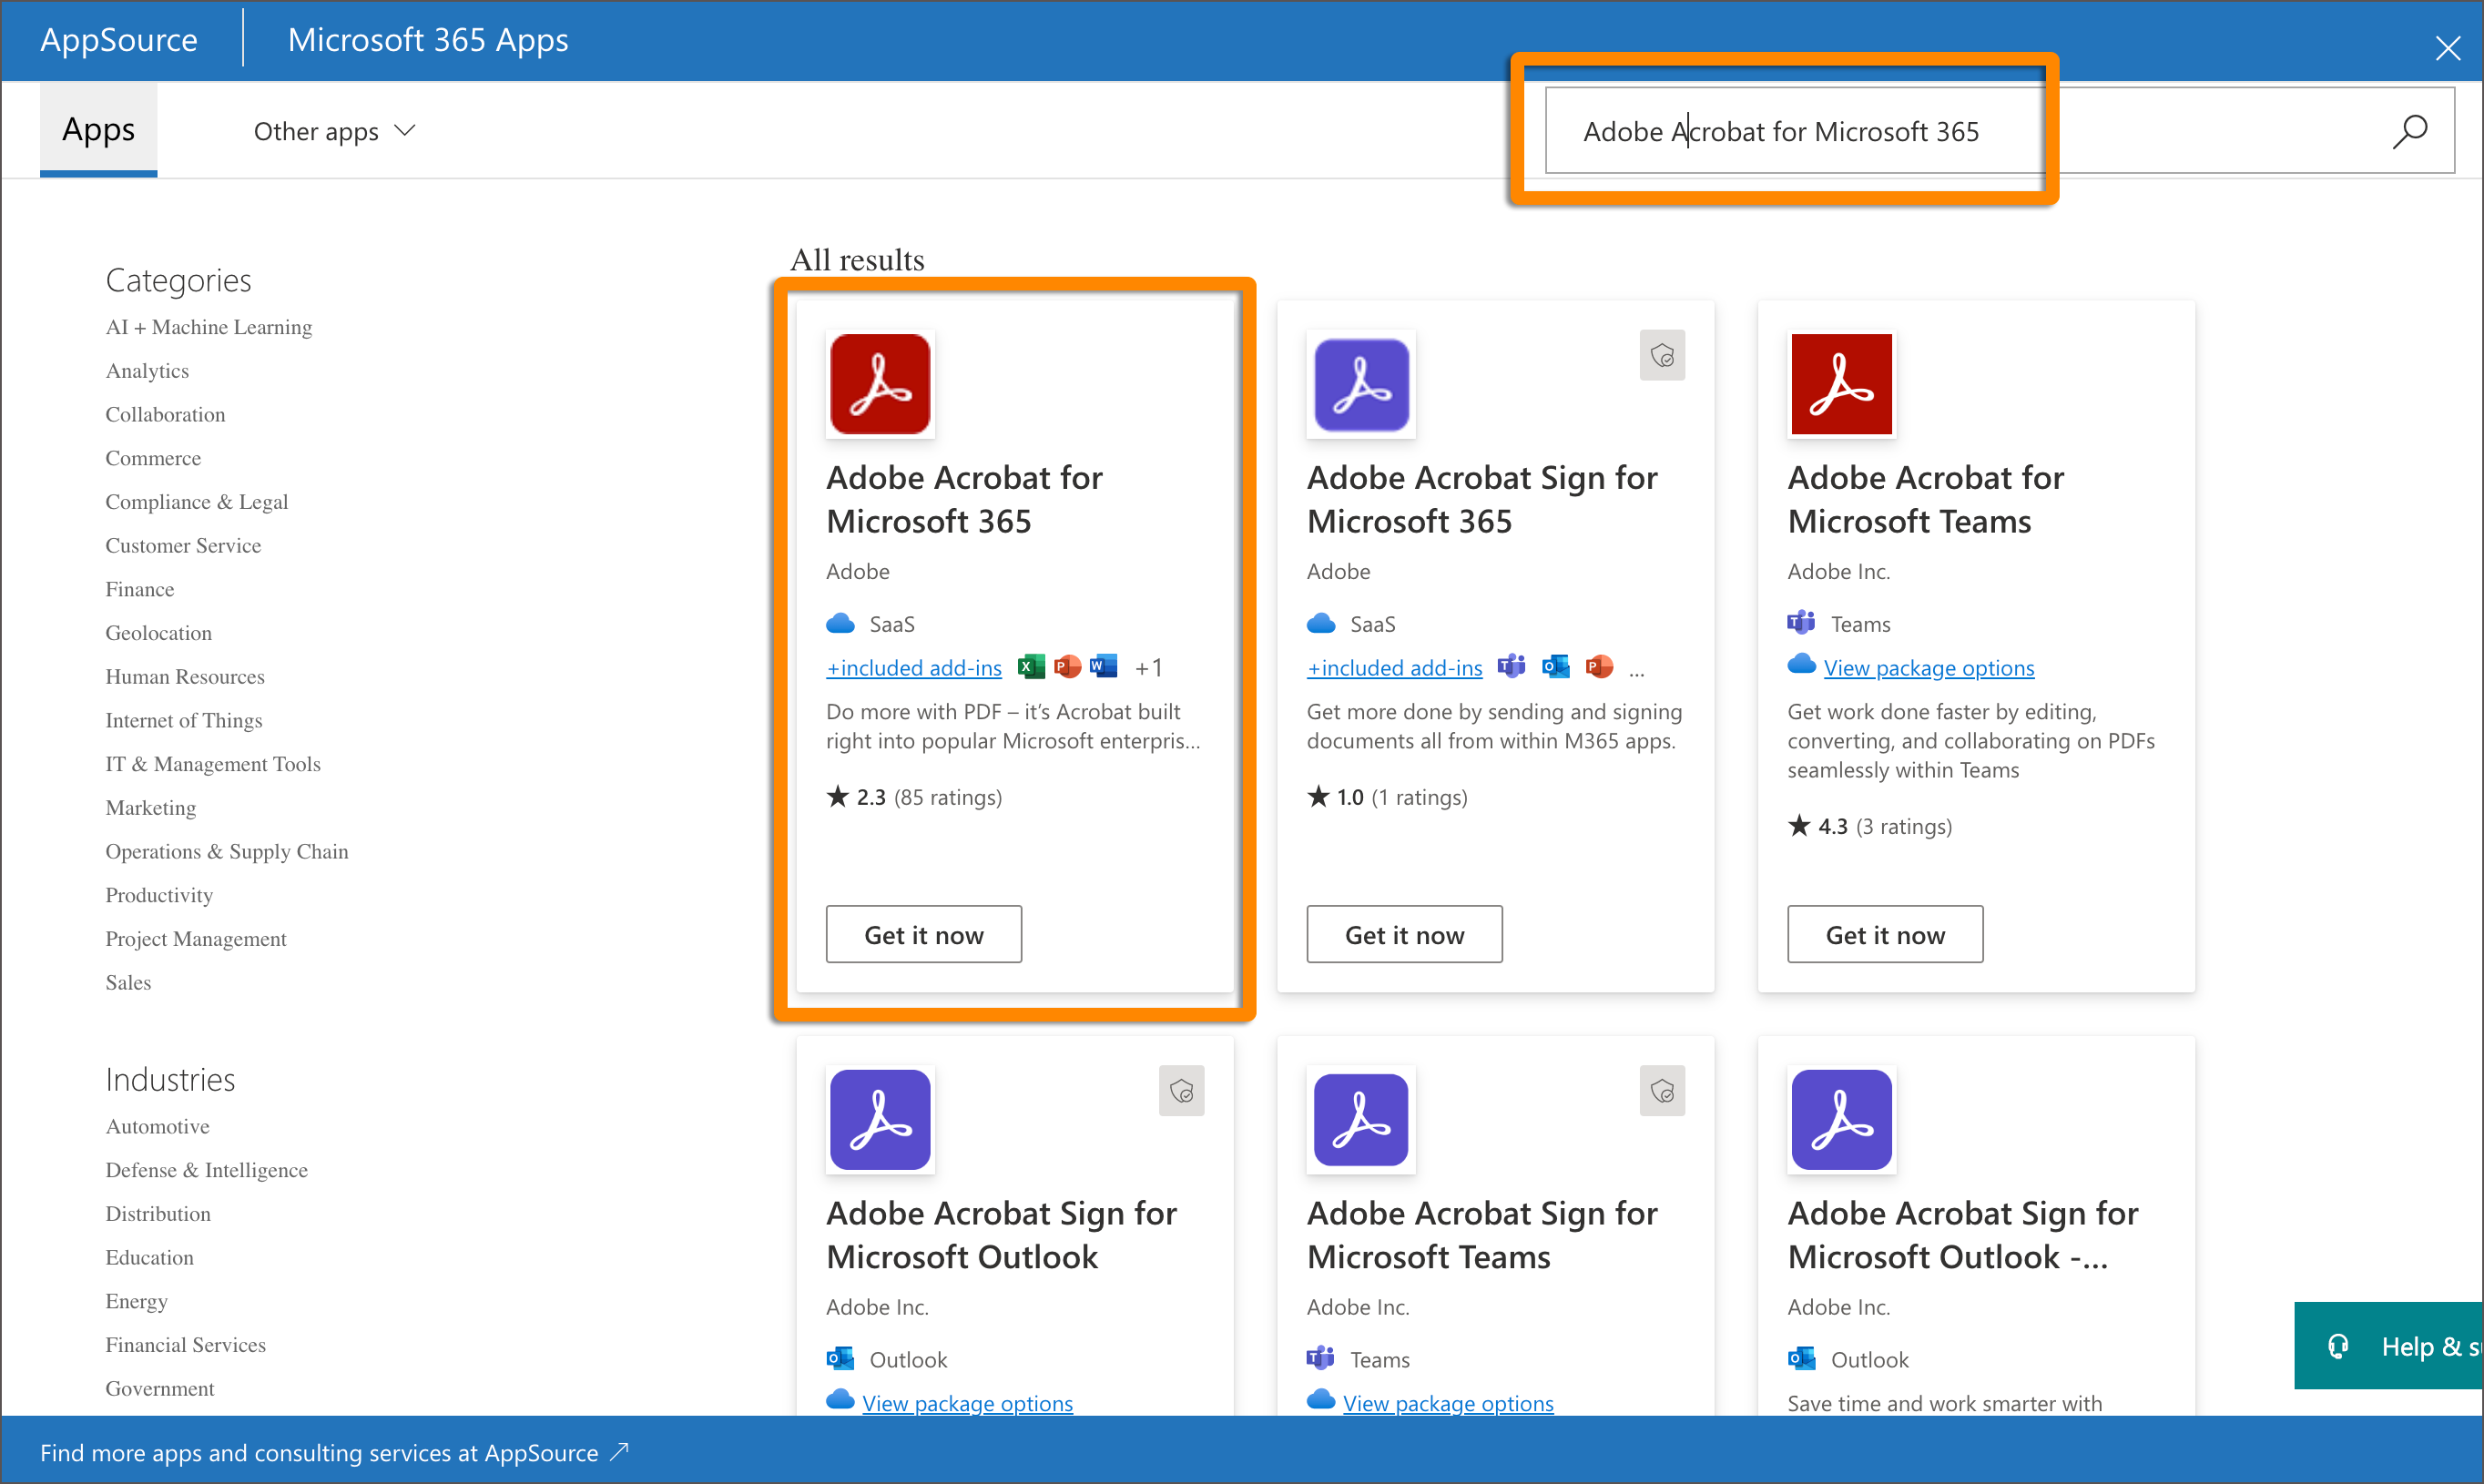Select the Education industry filter

tap(150, 1257)
